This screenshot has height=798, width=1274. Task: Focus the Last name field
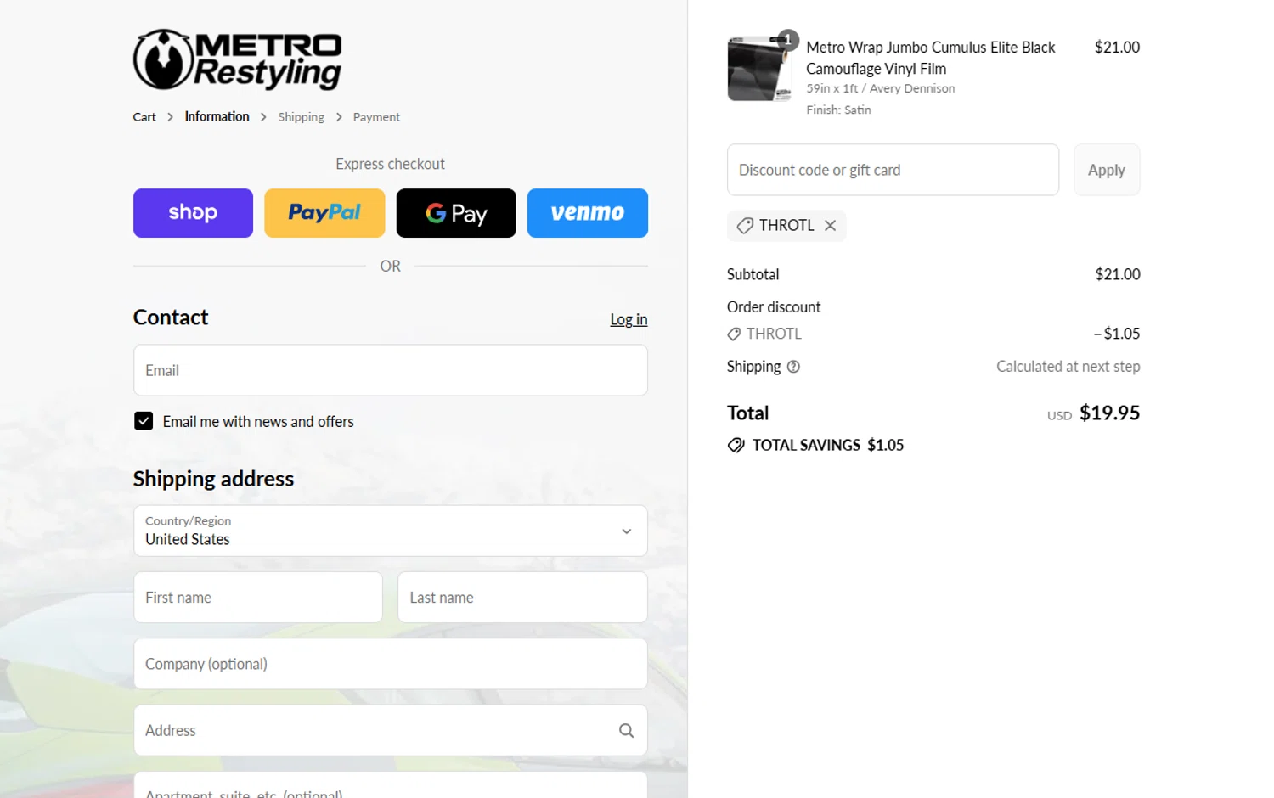522,598
